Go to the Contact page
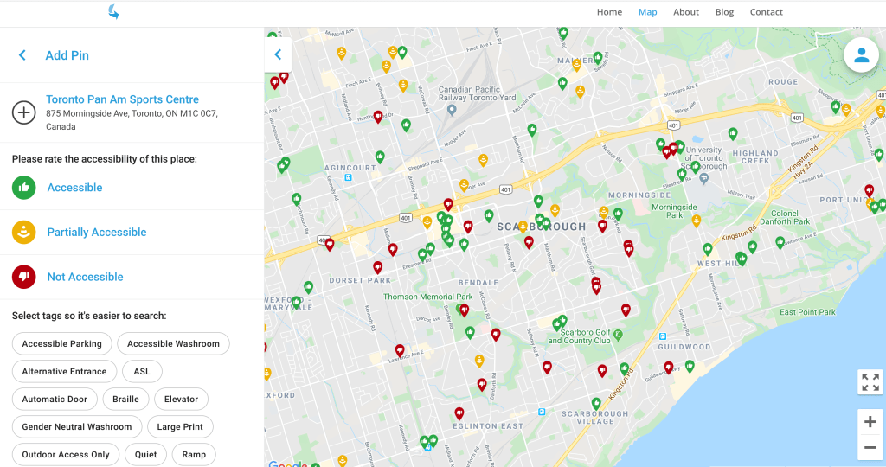 766,12
